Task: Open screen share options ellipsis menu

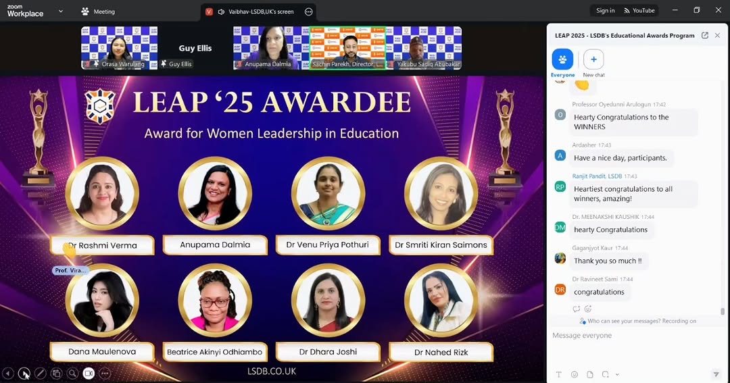Action: [x=309, y=11]
